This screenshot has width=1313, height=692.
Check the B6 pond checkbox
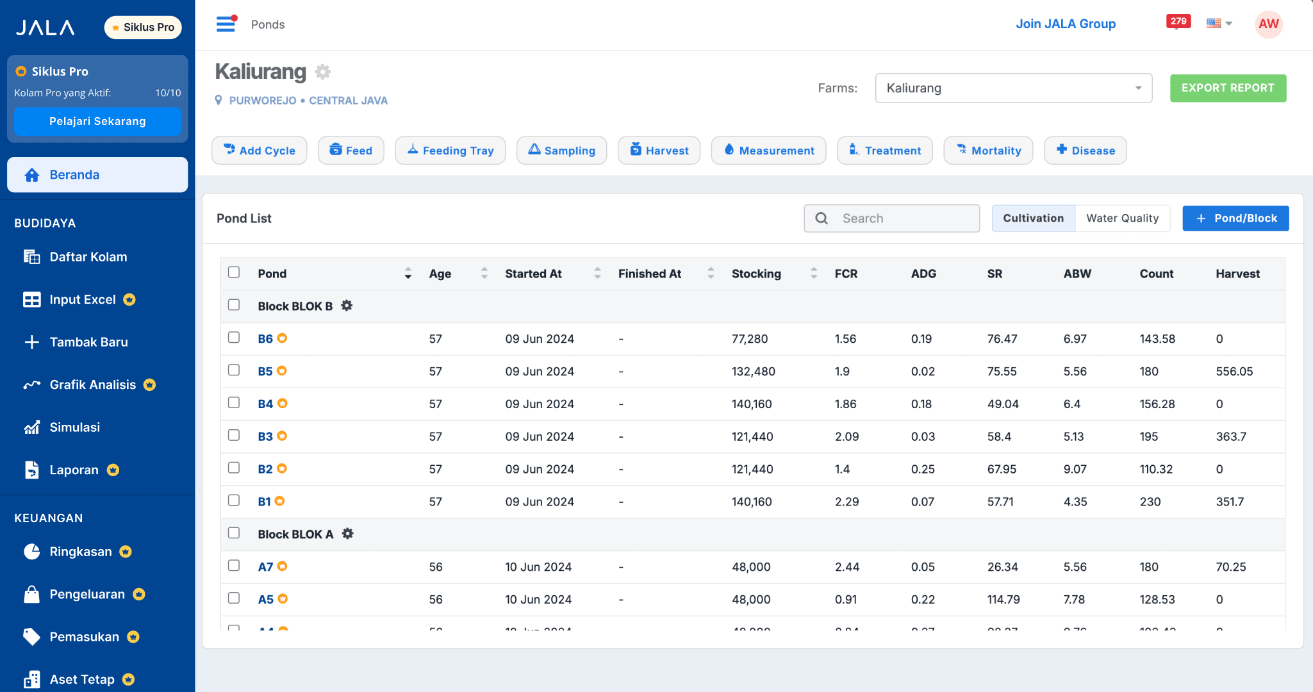(234, 338)
